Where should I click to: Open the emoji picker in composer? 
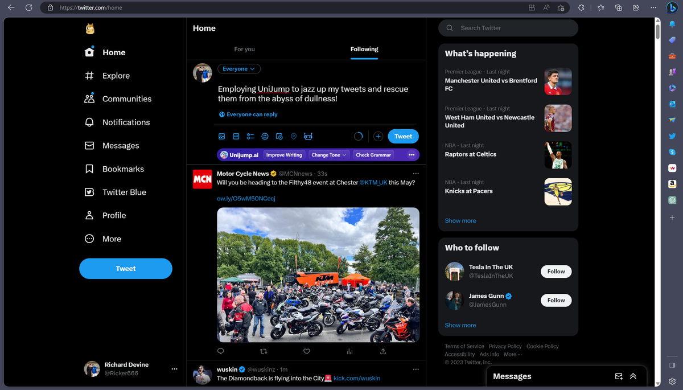point(265,137)
